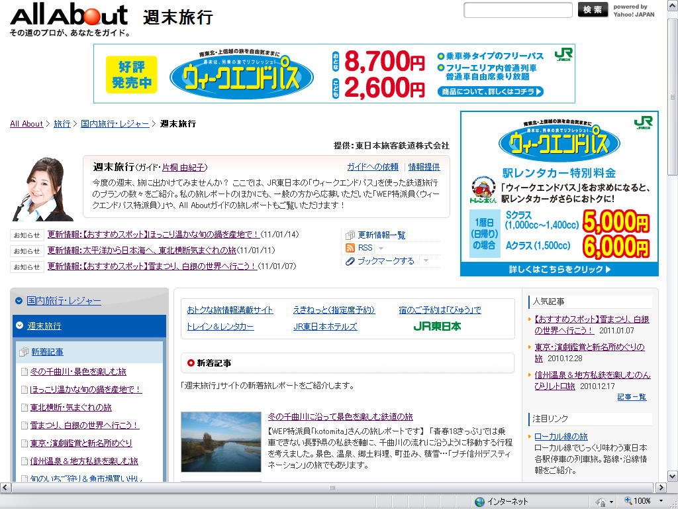
Task: Click the river photo article thumbnail
Action: coord(221,442)
